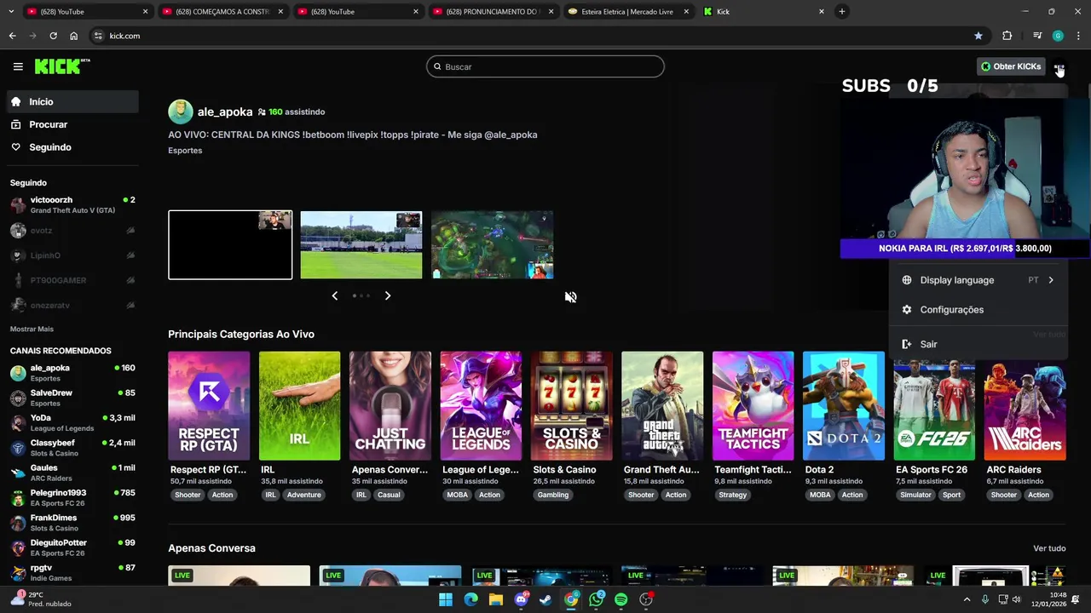1091x613 pixels.
Task: Open Display language submenu
Action: 978,280
